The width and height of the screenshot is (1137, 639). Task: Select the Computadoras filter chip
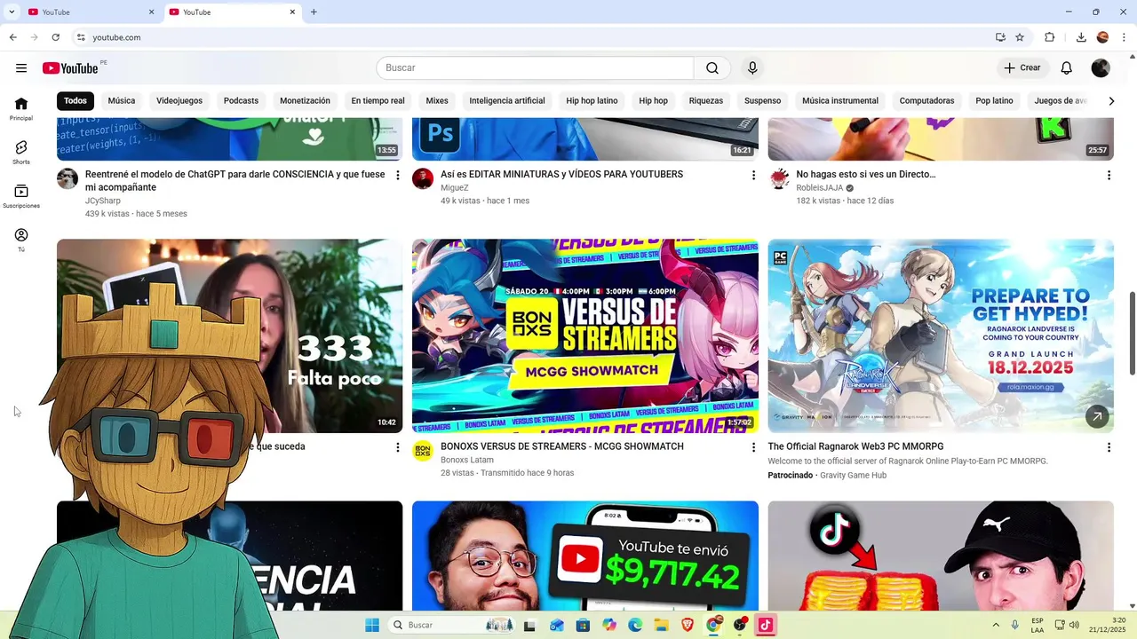pyautogui.click(x=926, y=101)
